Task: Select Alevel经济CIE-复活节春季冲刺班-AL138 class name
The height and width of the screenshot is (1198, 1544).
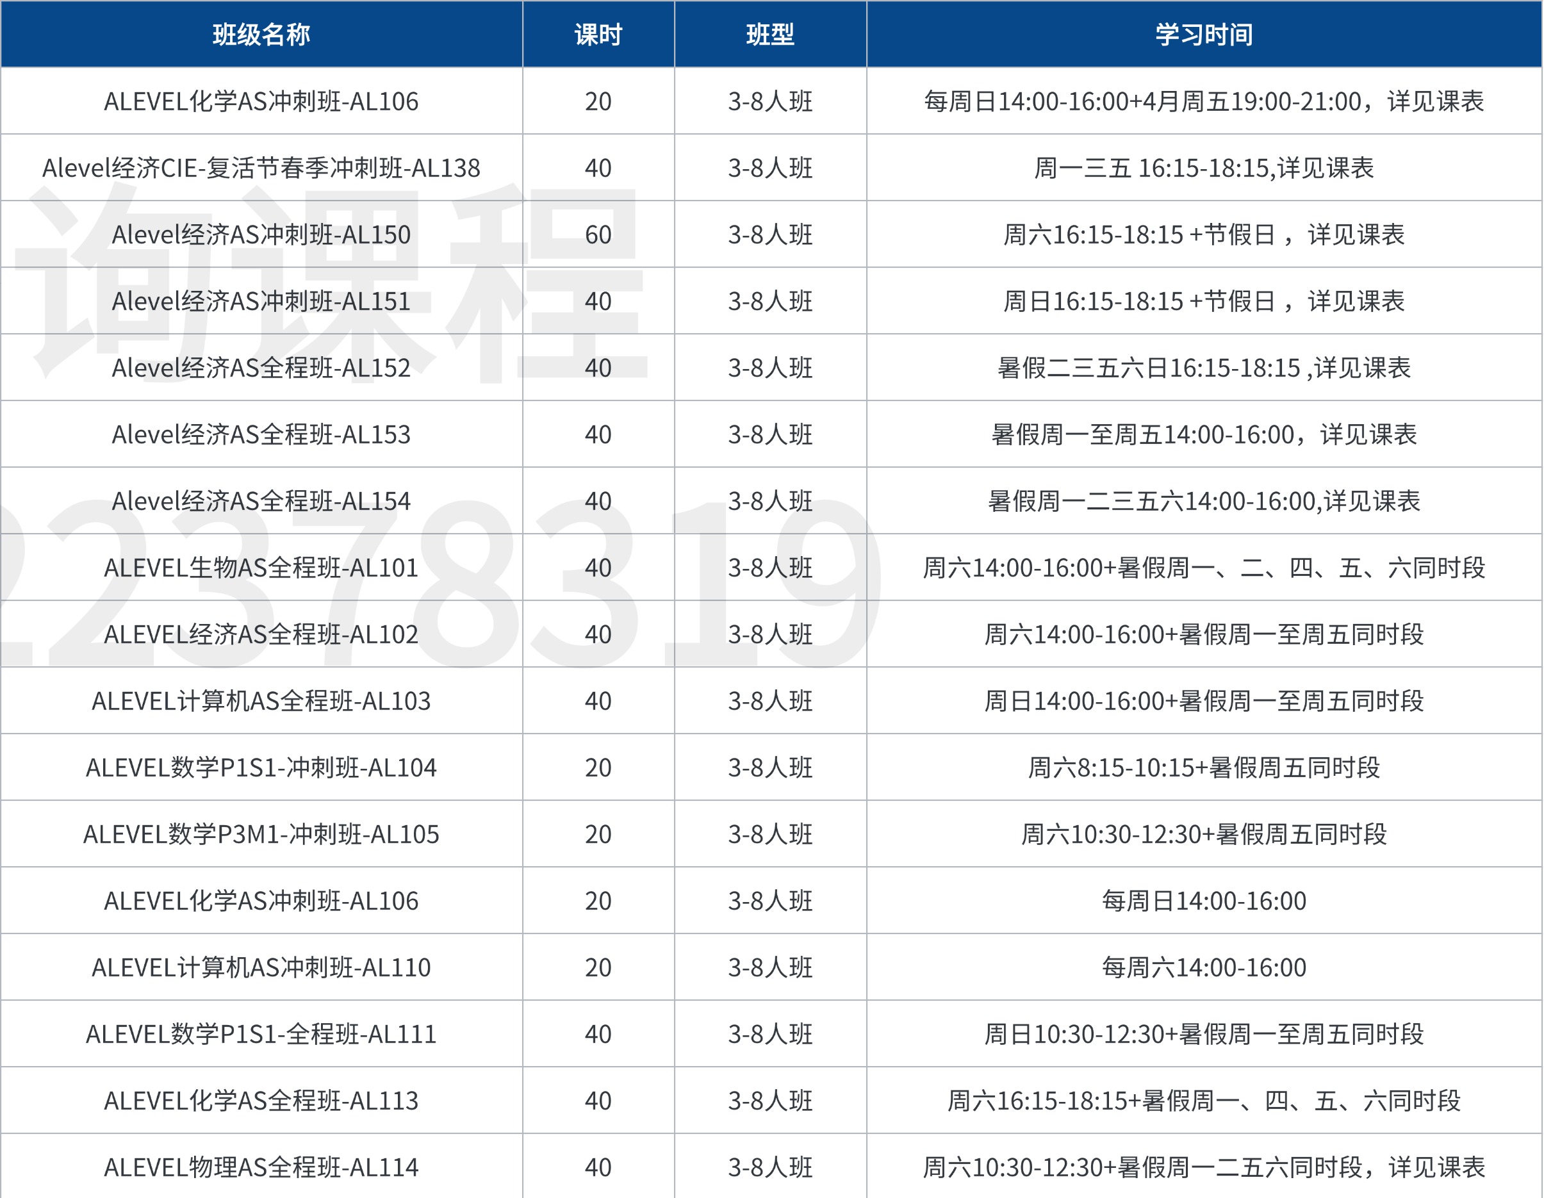Action: (x=261, y=168)
